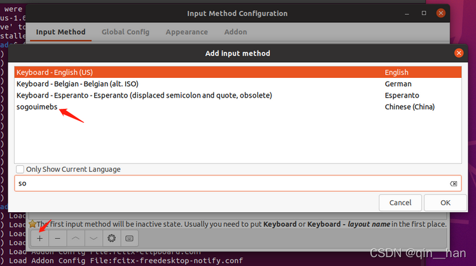This screenshot has height=266, width=476.
Task: Click the English language cell
Action: pos(397,72)
